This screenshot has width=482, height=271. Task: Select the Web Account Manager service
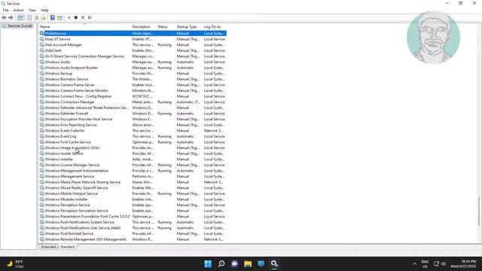click(133, 45)
